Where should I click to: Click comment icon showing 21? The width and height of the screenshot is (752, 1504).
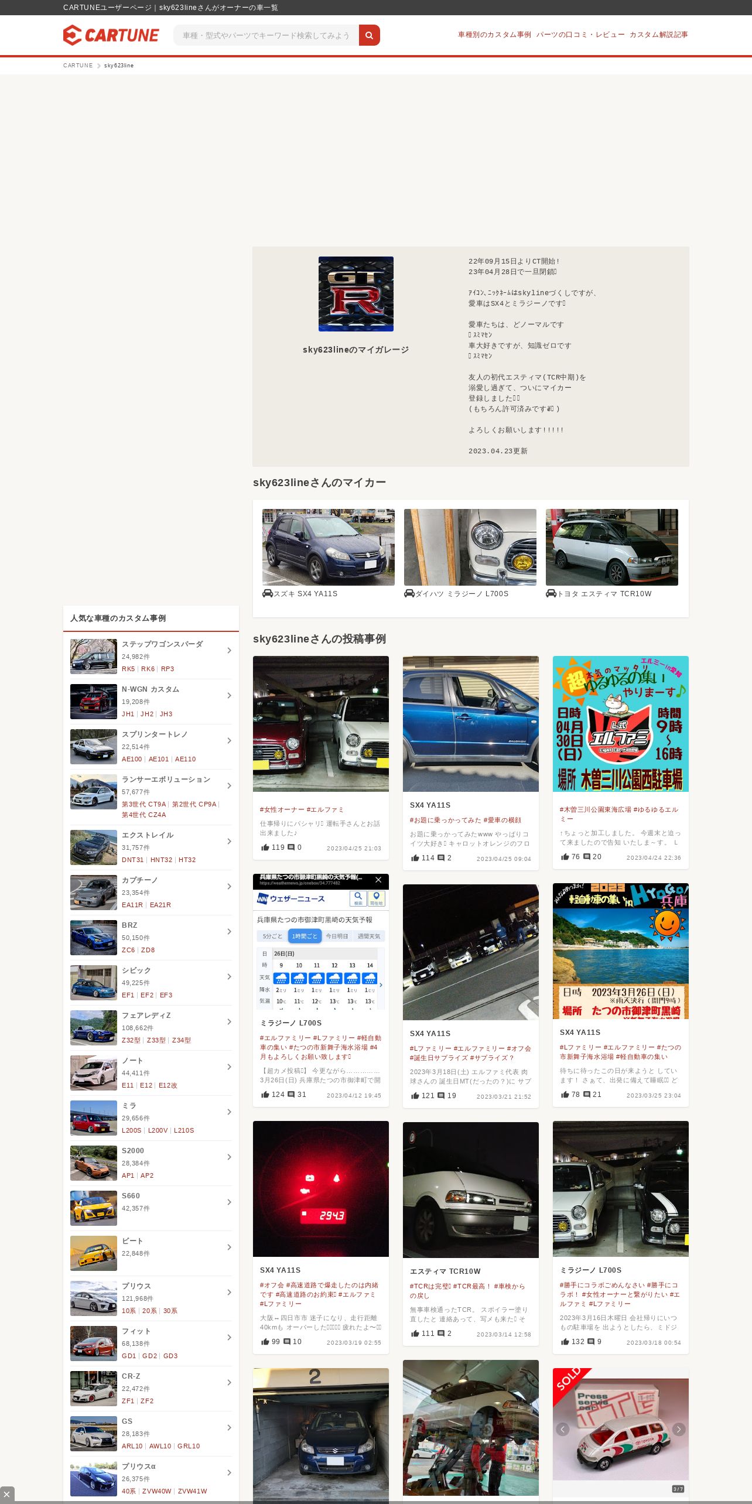[x=587, y=1095]
